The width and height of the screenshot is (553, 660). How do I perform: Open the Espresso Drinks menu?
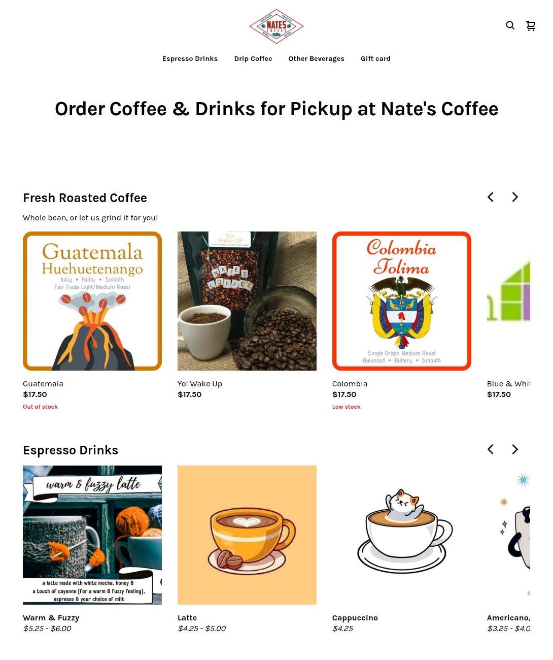tap(190, 59)
